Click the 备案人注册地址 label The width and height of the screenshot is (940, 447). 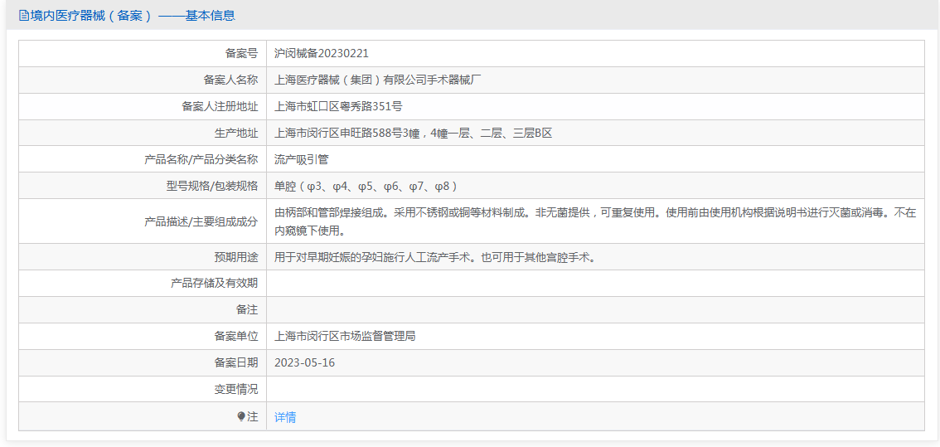pyautogui.click(x=220, y=107)
